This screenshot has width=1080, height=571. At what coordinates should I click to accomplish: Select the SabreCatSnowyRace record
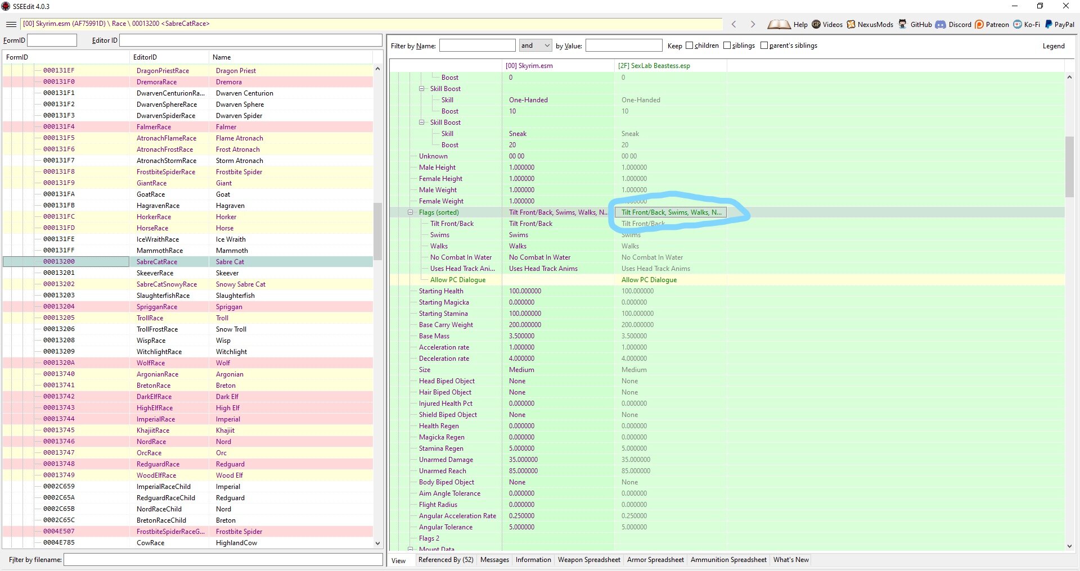click(x=188, y=284)
